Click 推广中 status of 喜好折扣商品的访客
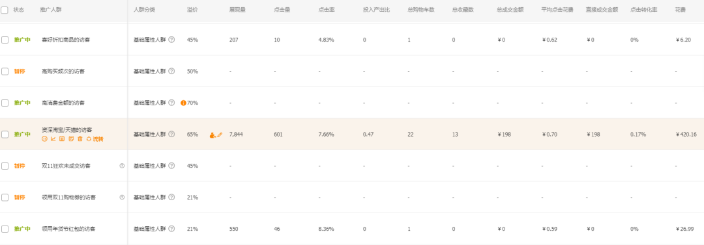The image size is (704, 245). (22, 40)
